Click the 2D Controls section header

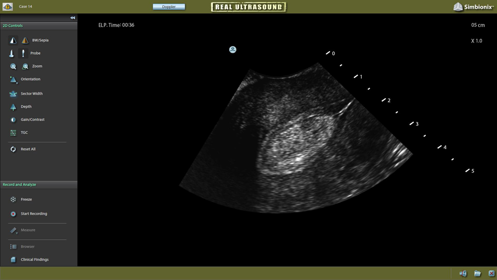pos(39,26)
